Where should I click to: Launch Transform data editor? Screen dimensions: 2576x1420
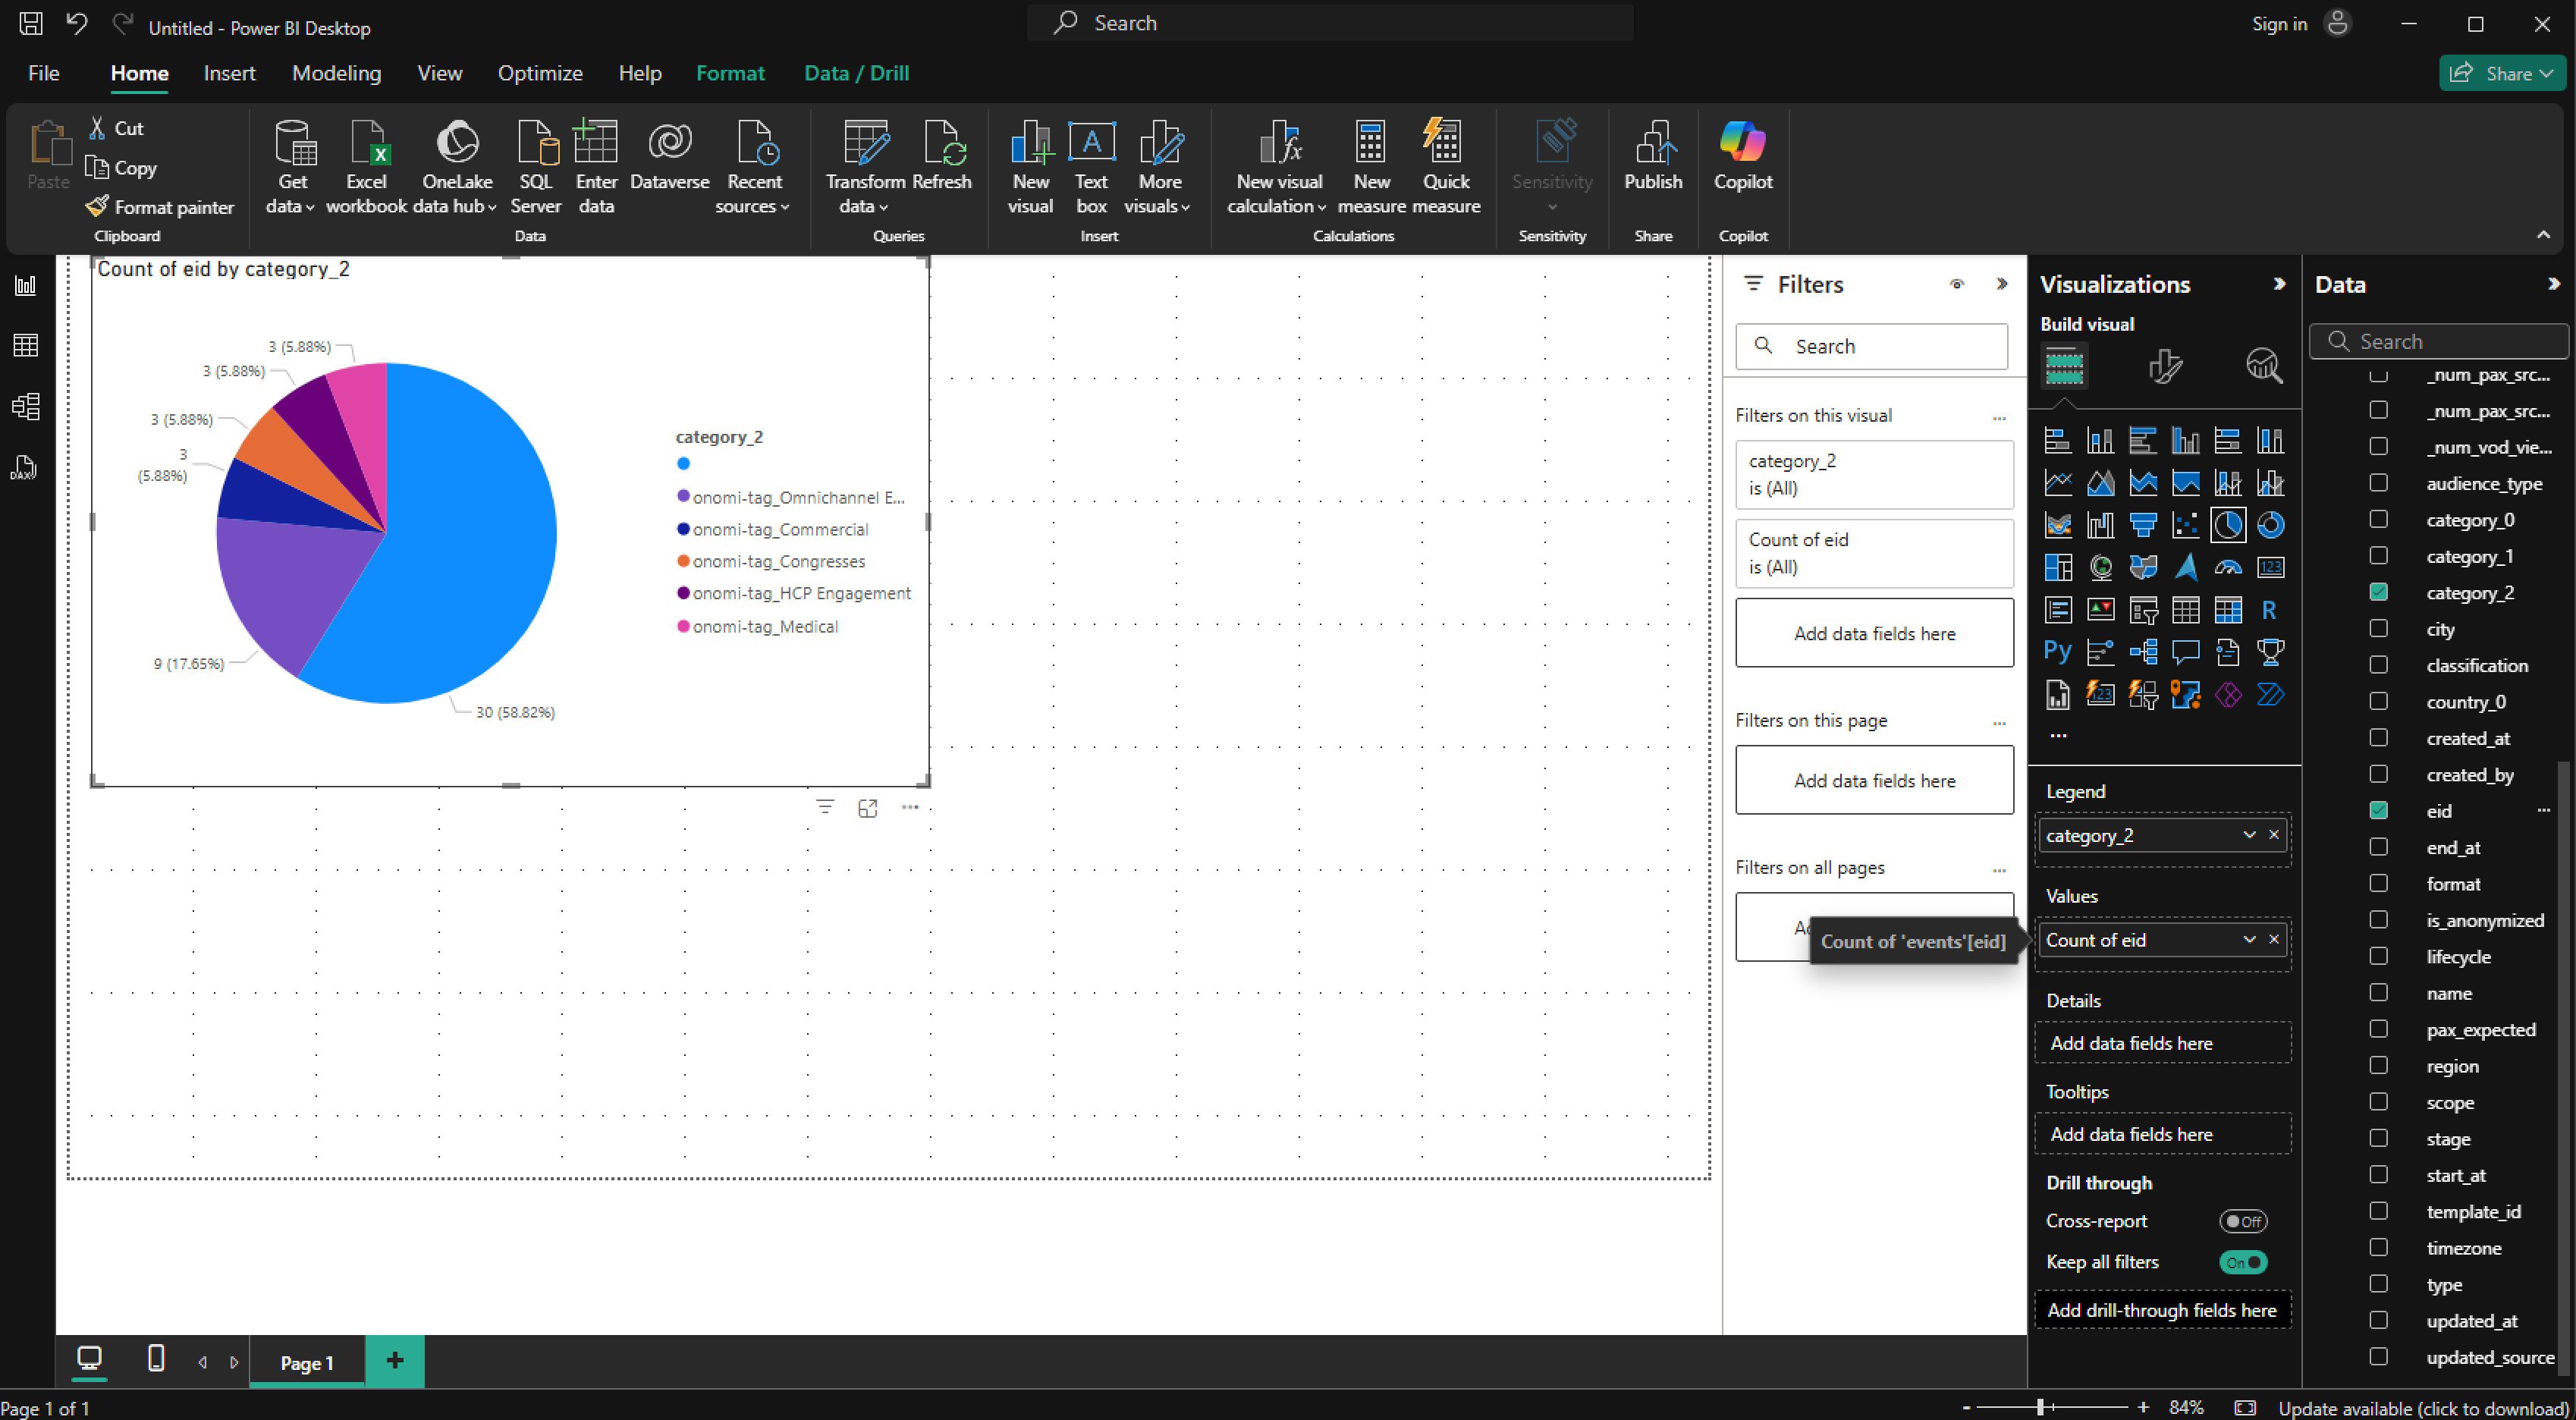pos(865,167)
